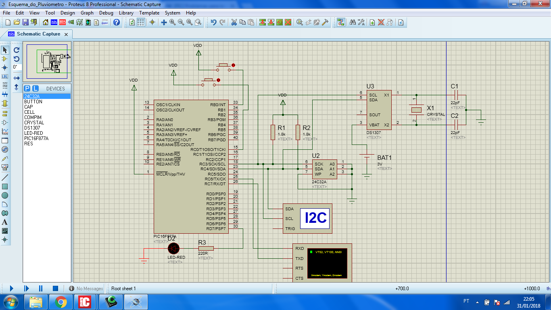Cut selection with scissors icon

[x=234, y=22]
